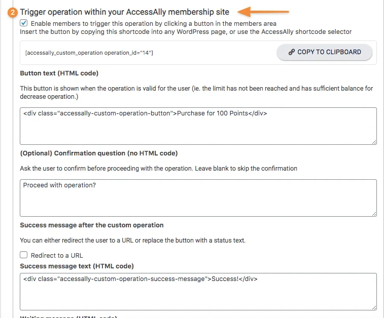
Task: Click the "(Optional) Confirmation question" label
Action: (98, 153)
